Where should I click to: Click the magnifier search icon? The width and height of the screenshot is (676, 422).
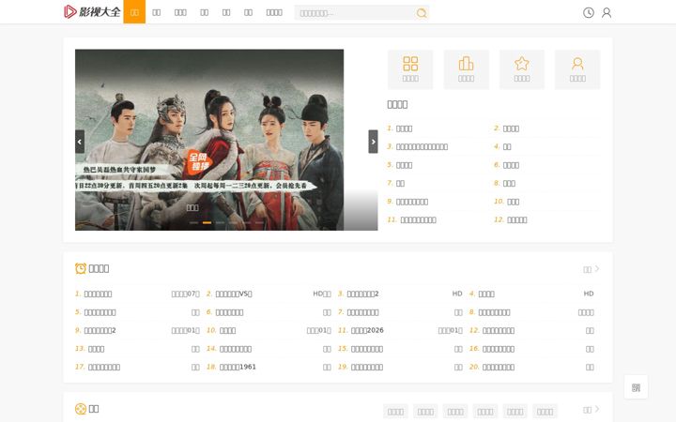(x=422, y=13)
